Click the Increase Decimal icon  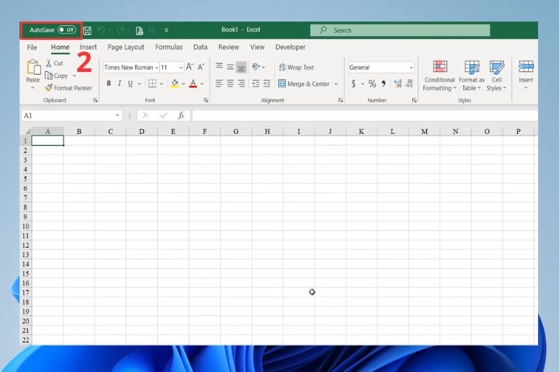[398, 84]
